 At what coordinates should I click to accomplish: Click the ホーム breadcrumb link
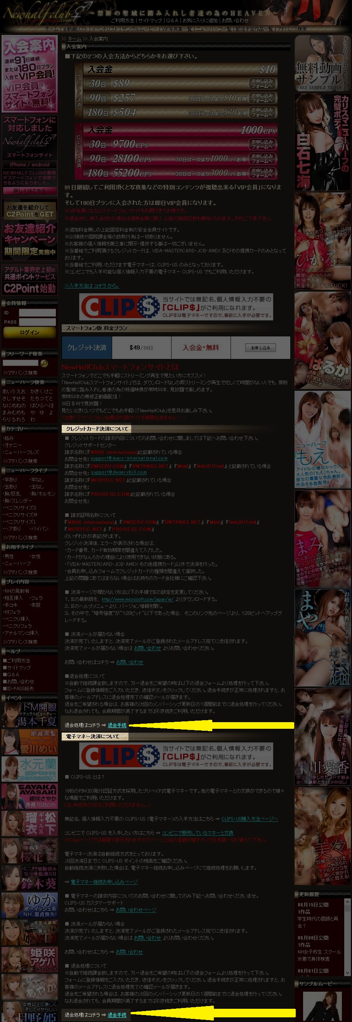[75, 38]
